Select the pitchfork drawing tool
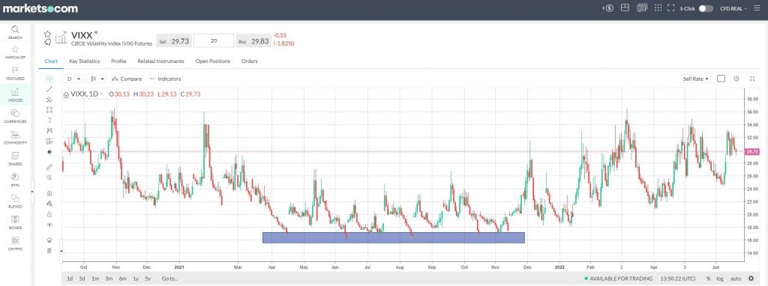This screenshot has height=286, width=768. click(x=49, y=100)
